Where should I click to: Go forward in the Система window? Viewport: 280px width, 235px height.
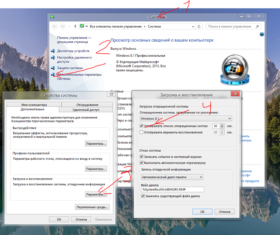click(62, 27)
